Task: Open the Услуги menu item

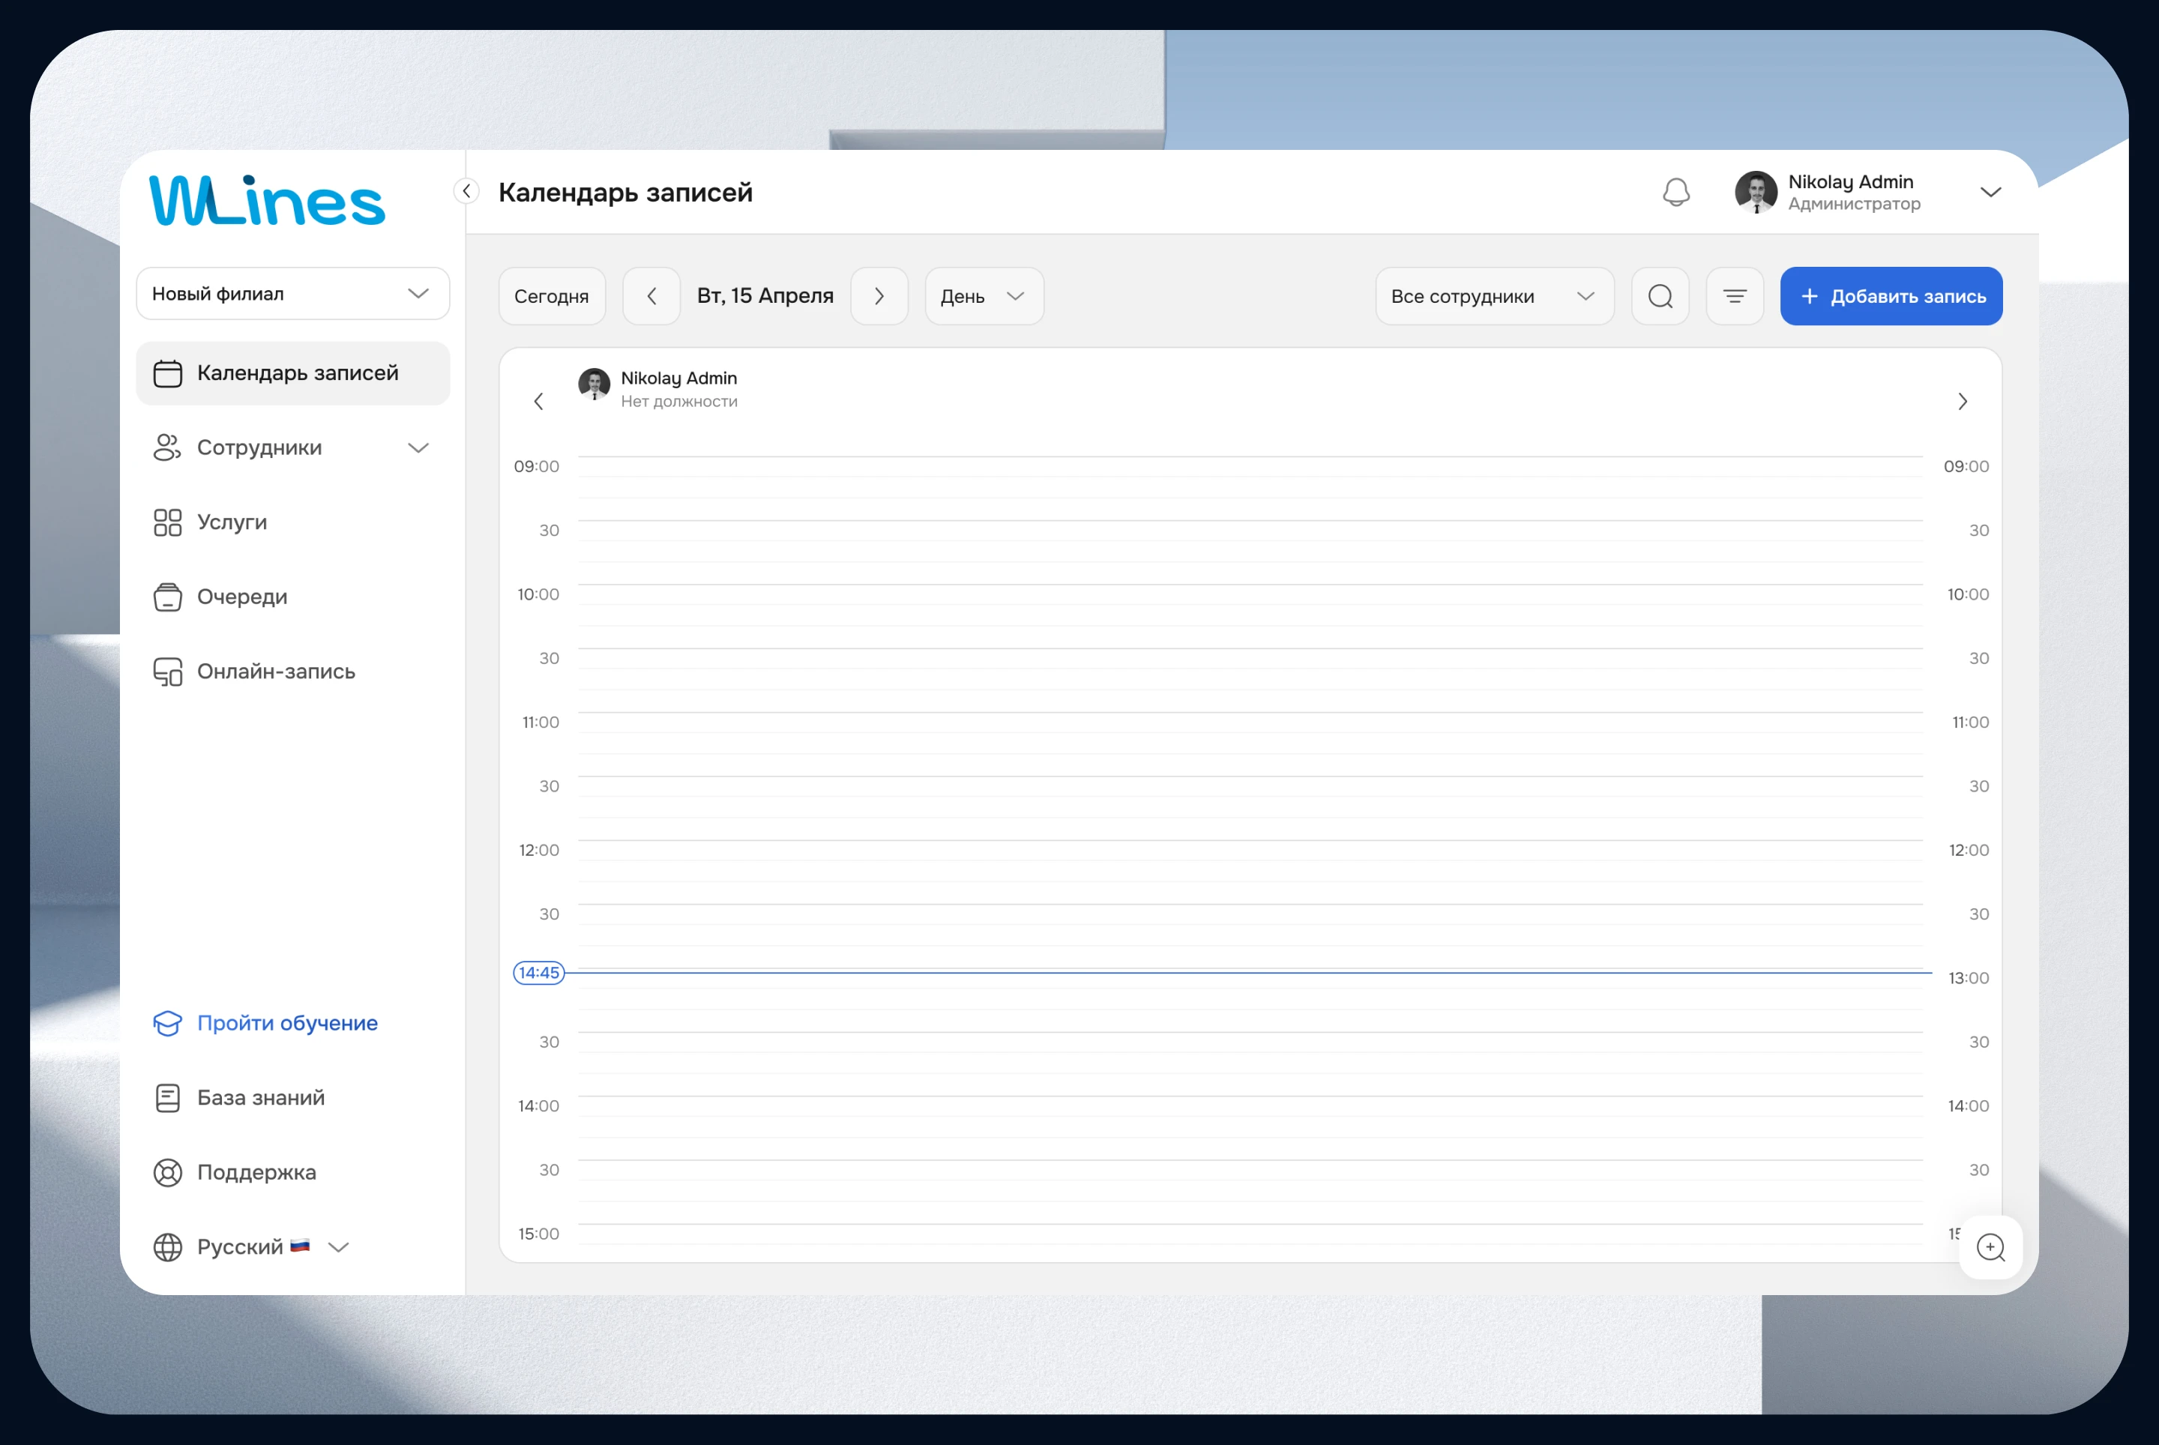Action: [232, 522]
